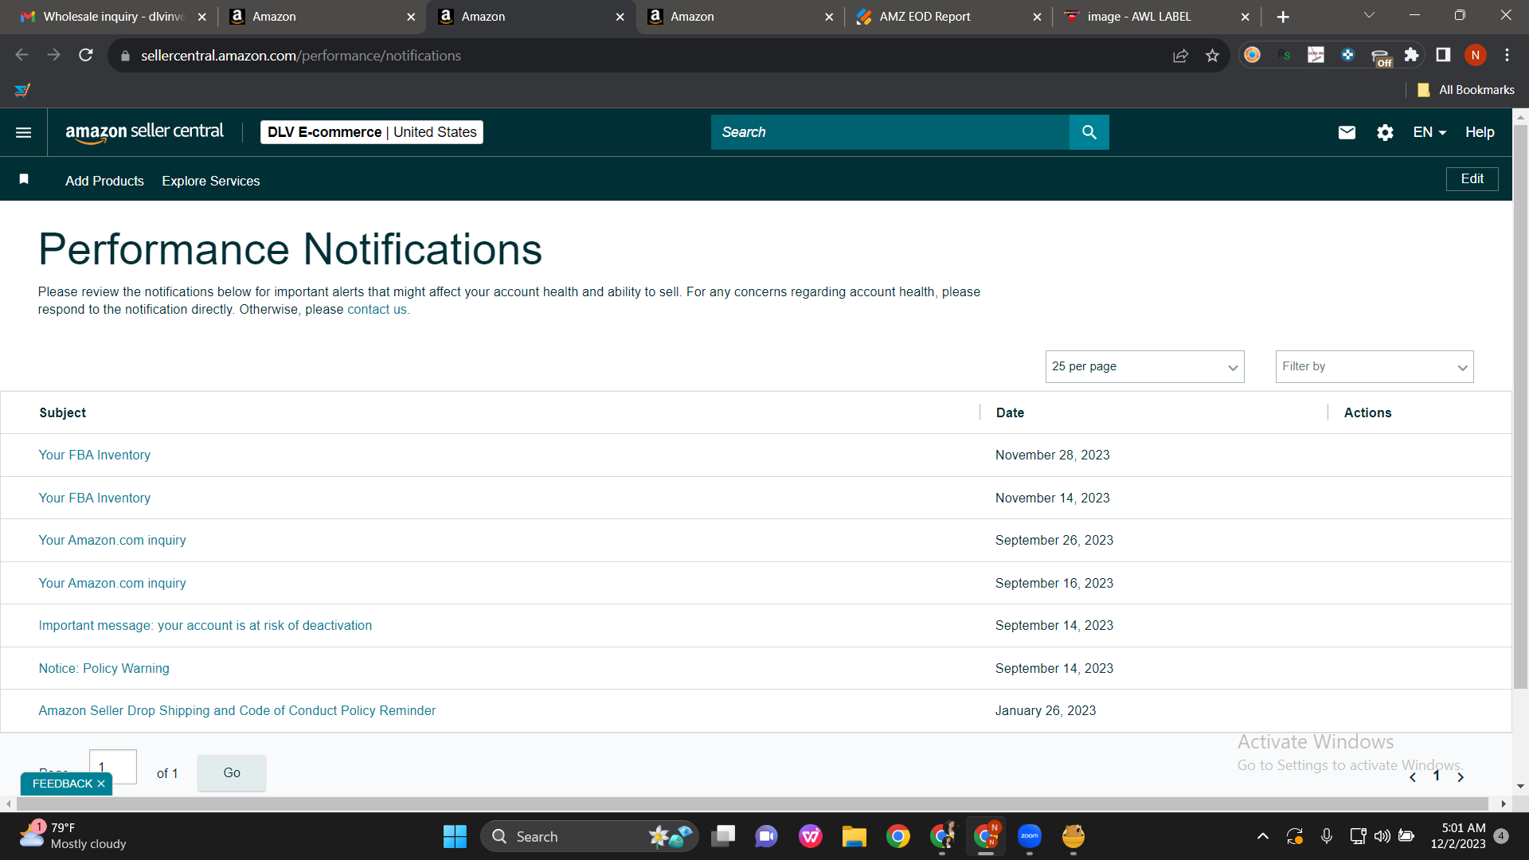Open the settings gear menu
The image size is (1529, 860).
coord(1385,132)
